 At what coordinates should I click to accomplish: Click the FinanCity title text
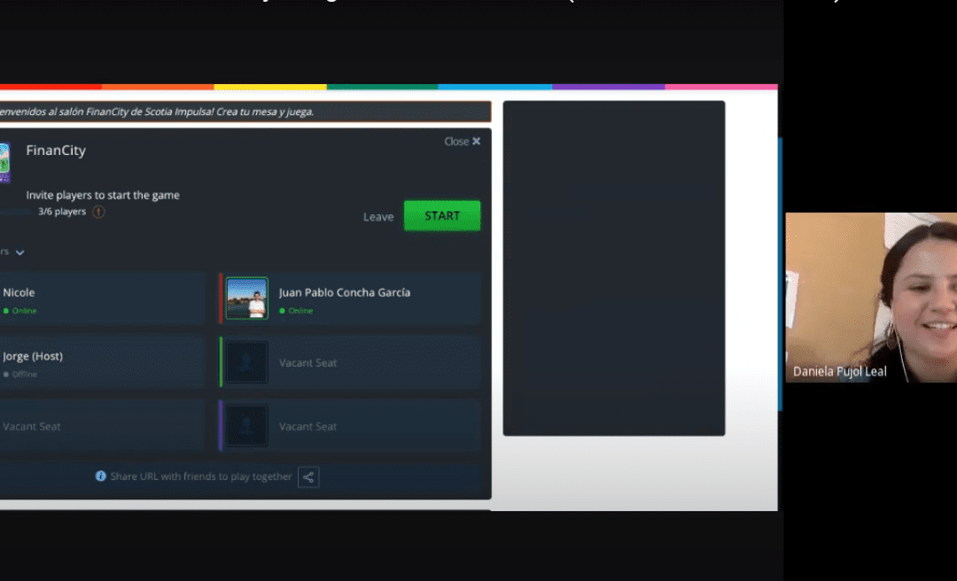pos(56,151)
